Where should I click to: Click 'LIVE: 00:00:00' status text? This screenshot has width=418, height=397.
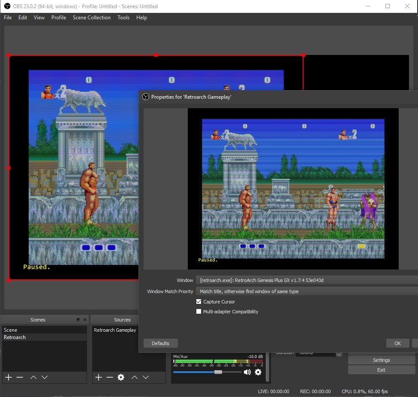pos(274,391)
